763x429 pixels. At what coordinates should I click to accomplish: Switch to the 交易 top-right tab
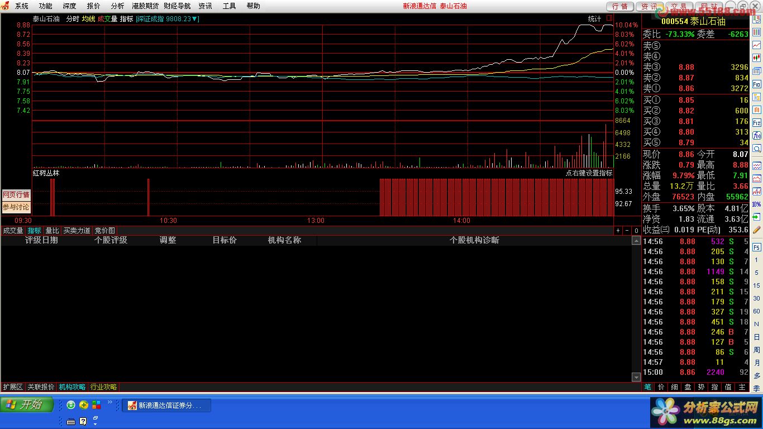click(679, 6)
